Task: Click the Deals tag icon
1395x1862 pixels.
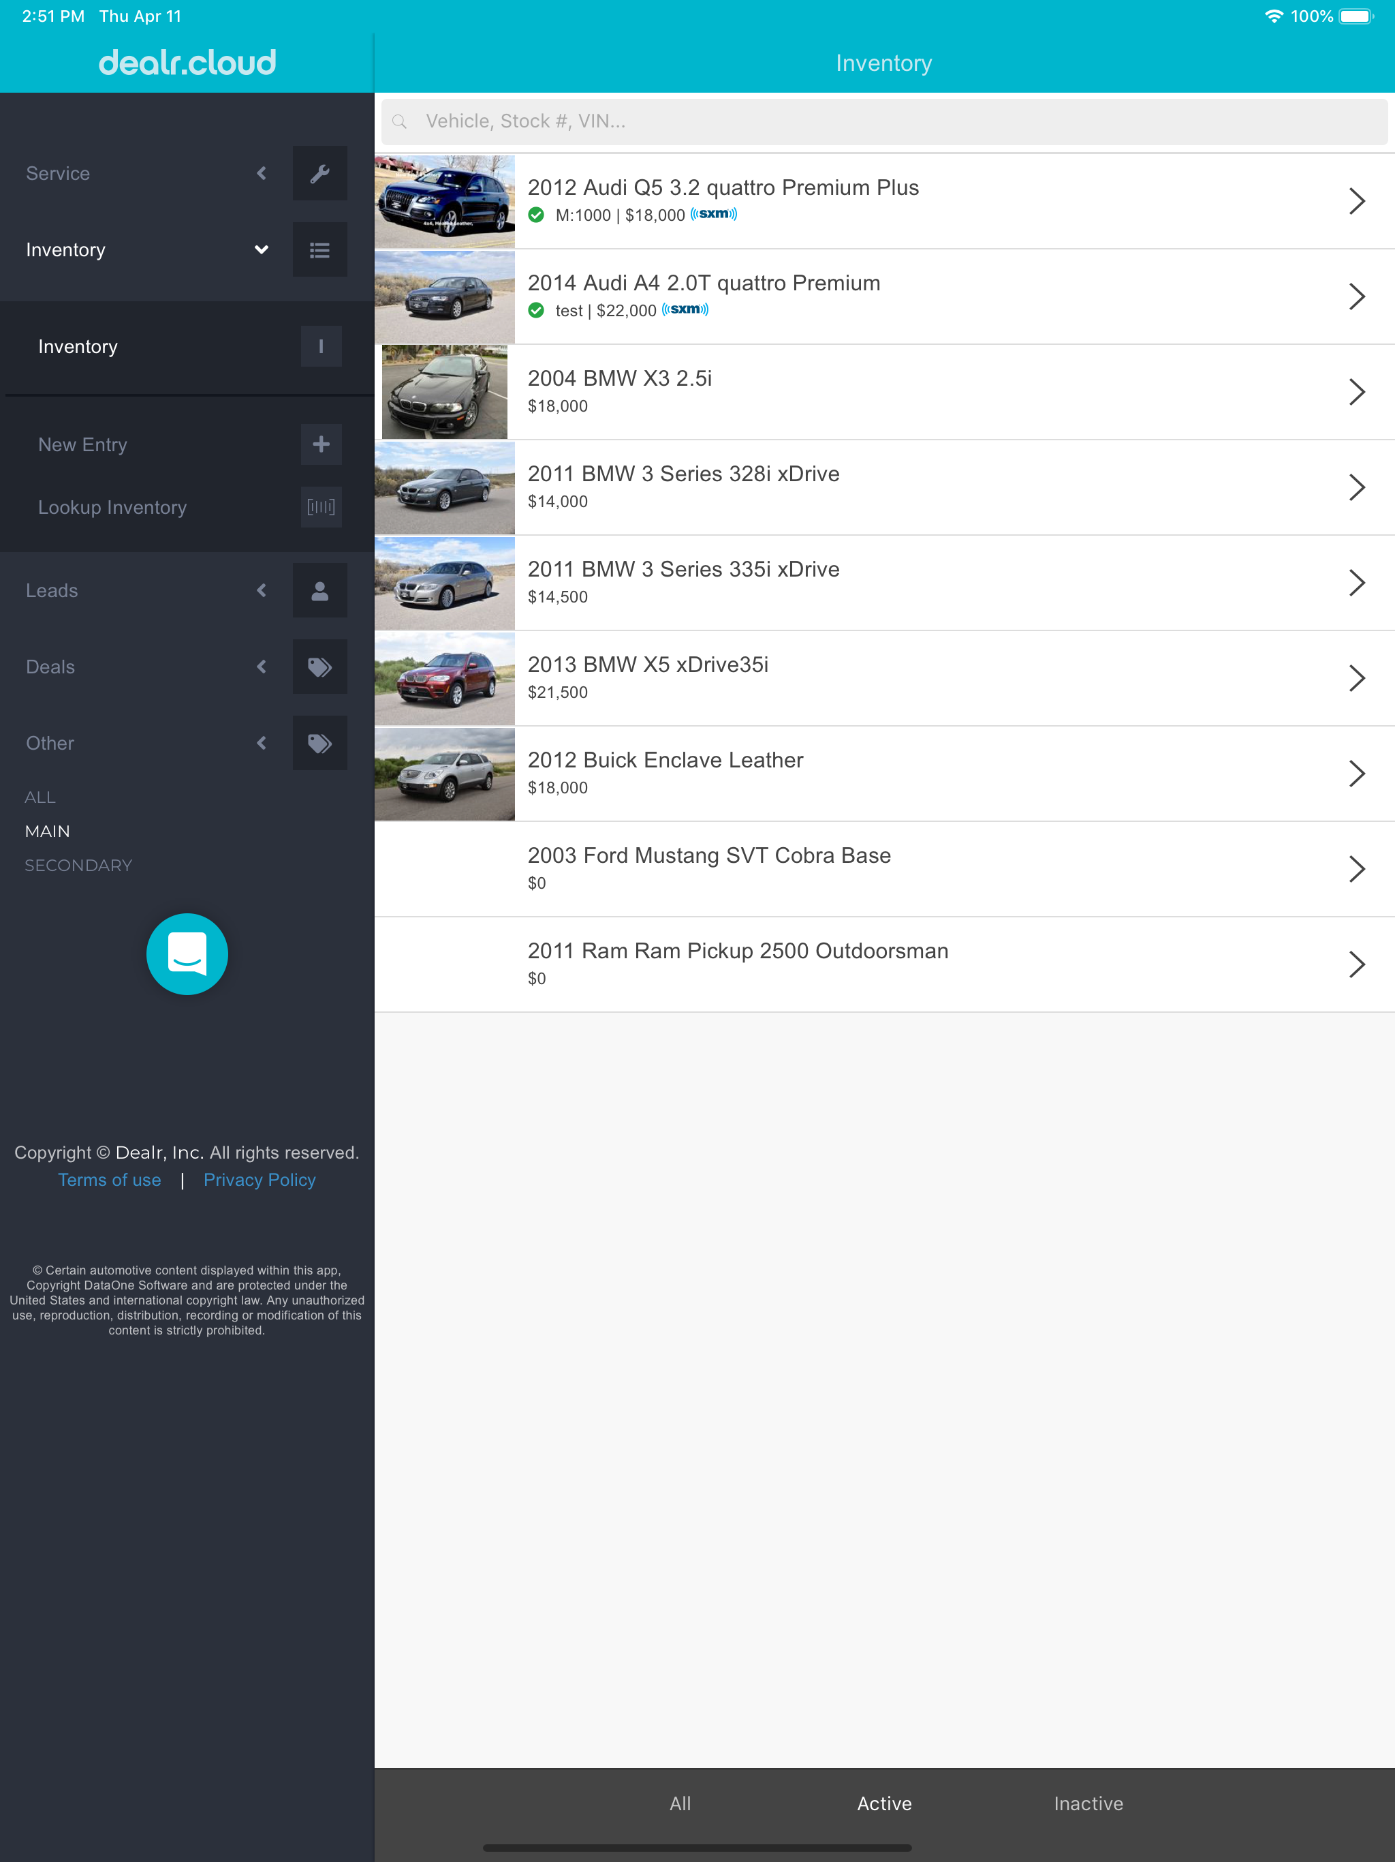Action: (x=319, y=667)
